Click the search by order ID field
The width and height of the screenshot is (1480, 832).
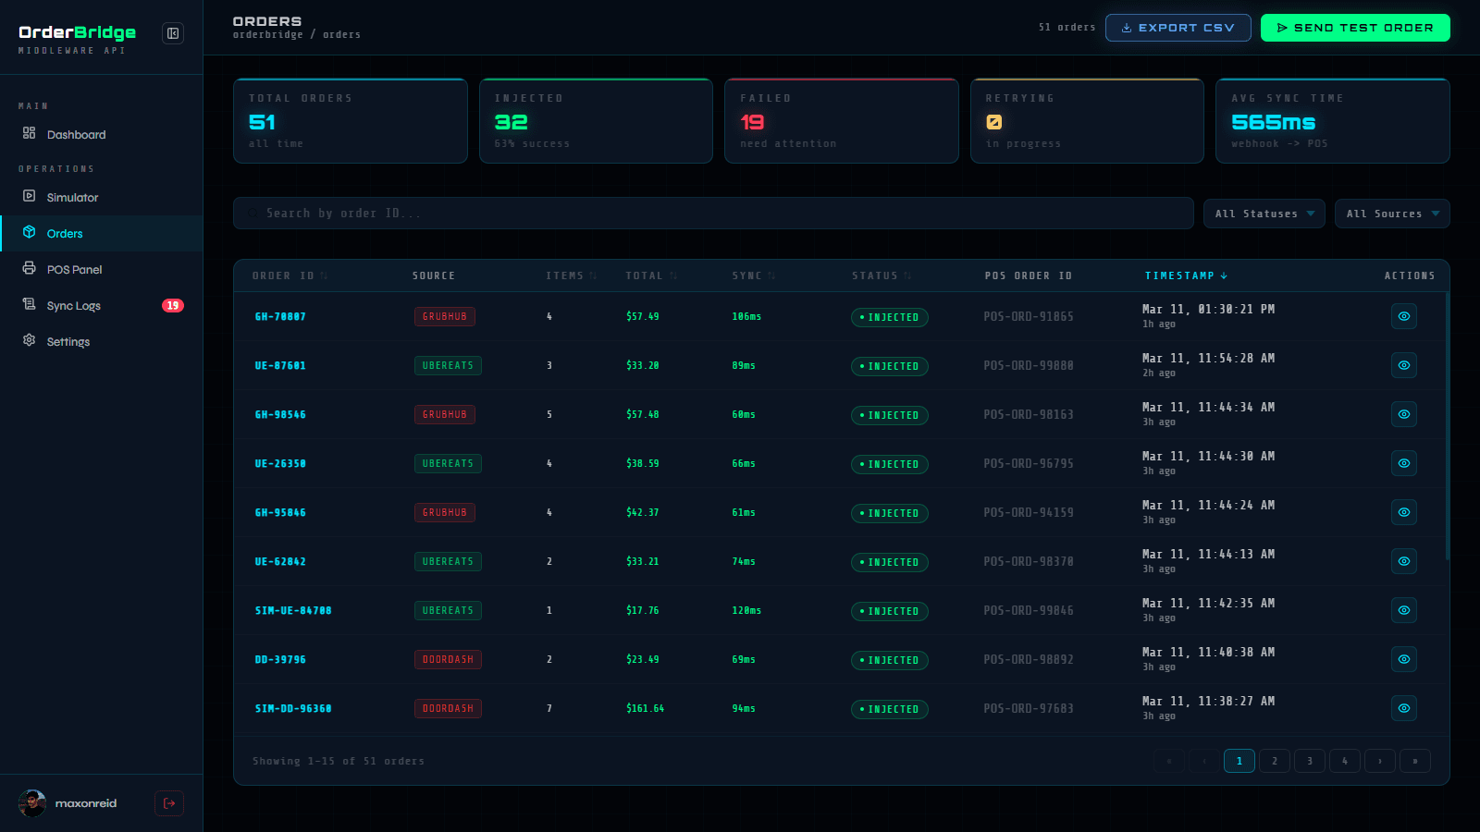point(712,213)
